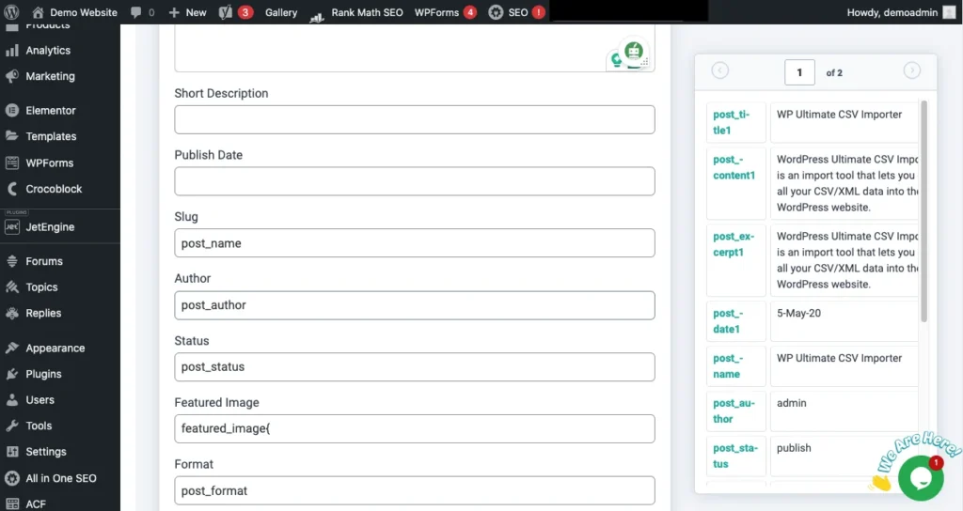This screenshot has height=511, width=963.
Task: Go to next page arrow in preview panel
Action: point(911,70)
